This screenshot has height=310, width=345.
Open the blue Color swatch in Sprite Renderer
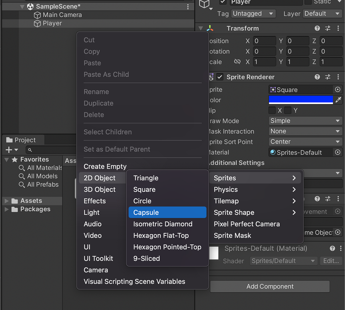tap(301, 100)
